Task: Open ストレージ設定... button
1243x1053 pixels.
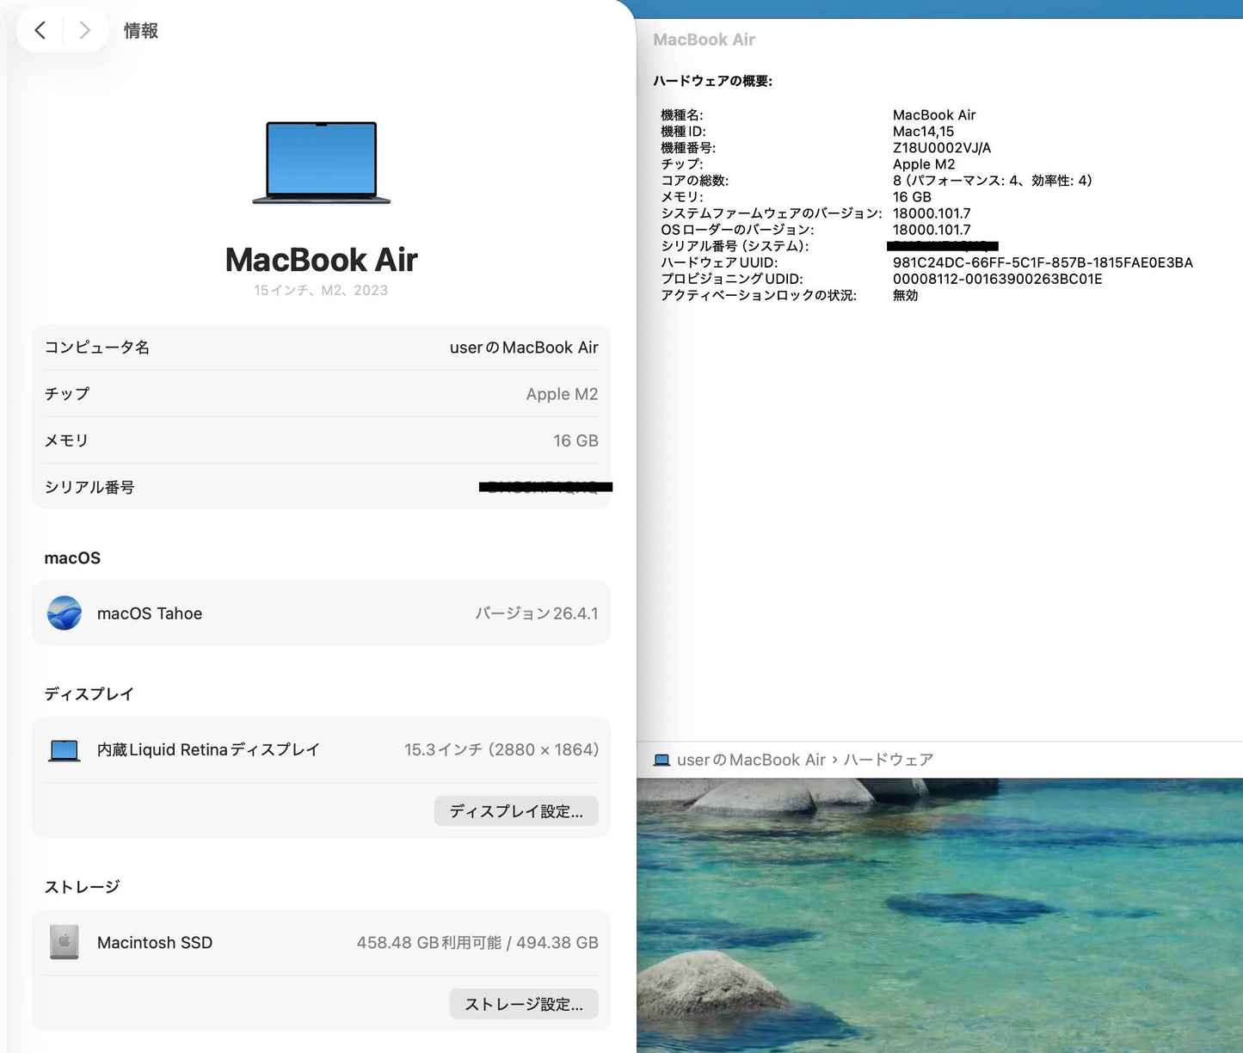Action: [524, 1004]
